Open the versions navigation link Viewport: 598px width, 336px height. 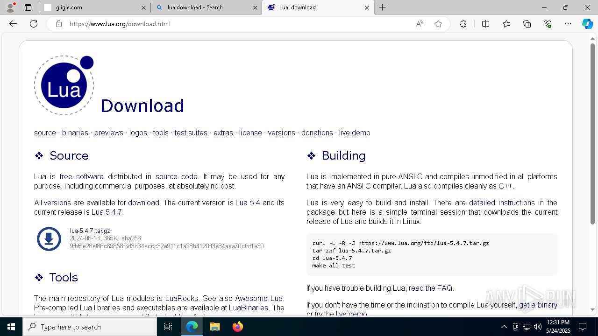tap(282, 133)
